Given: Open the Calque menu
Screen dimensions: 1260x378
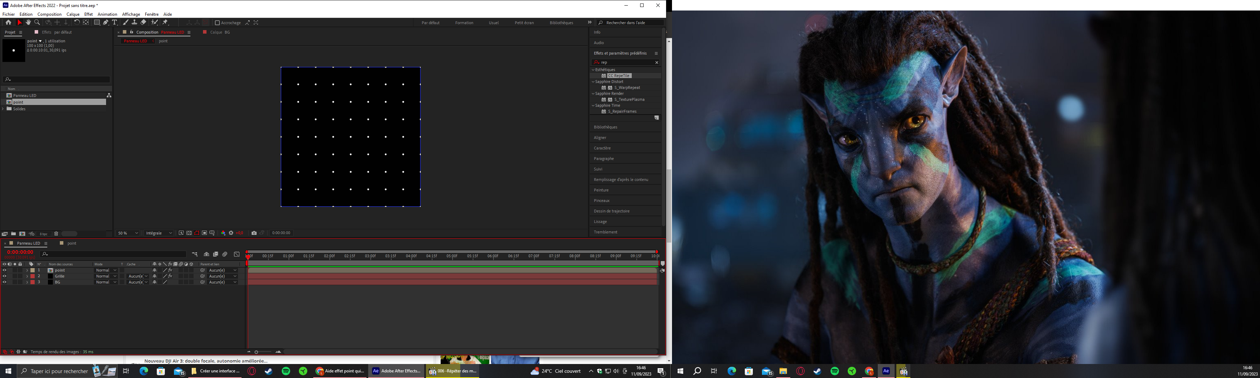Looking at the screenshot, I should pyautogui.click(x=73, y=14).
